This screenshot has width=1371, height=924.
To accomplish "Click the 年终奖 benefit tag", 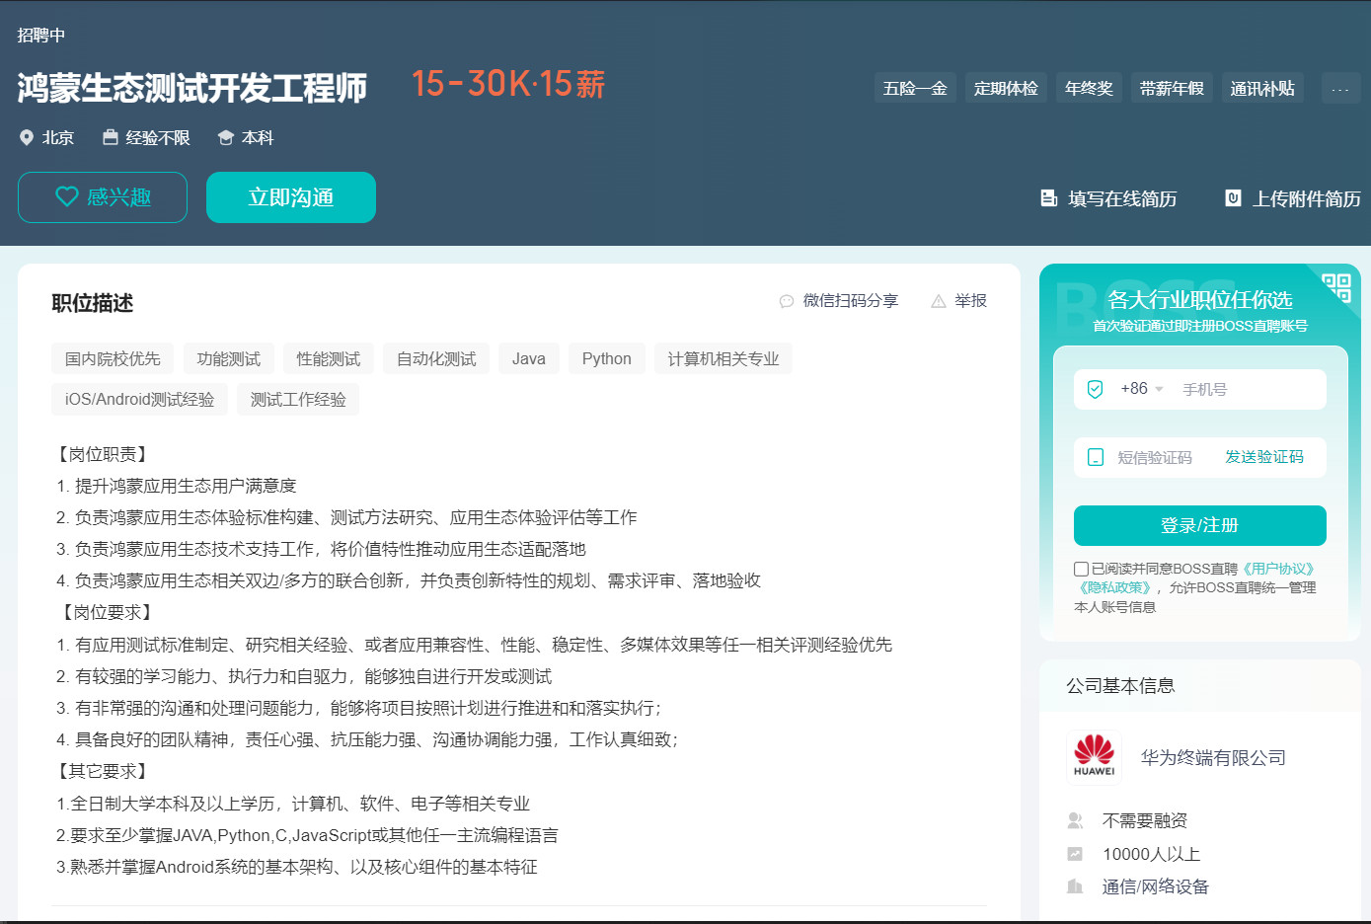I will point(1089,88).
